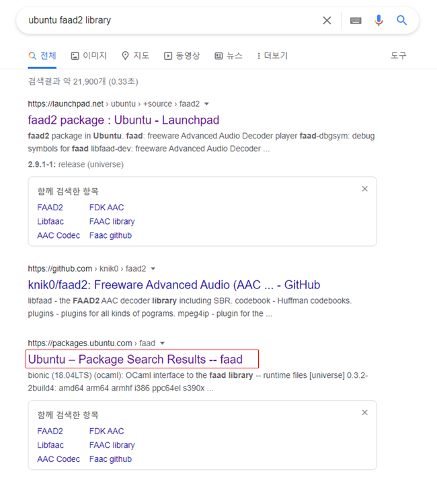Click Libfaac in the second related searches box

(x=50, y=445)
